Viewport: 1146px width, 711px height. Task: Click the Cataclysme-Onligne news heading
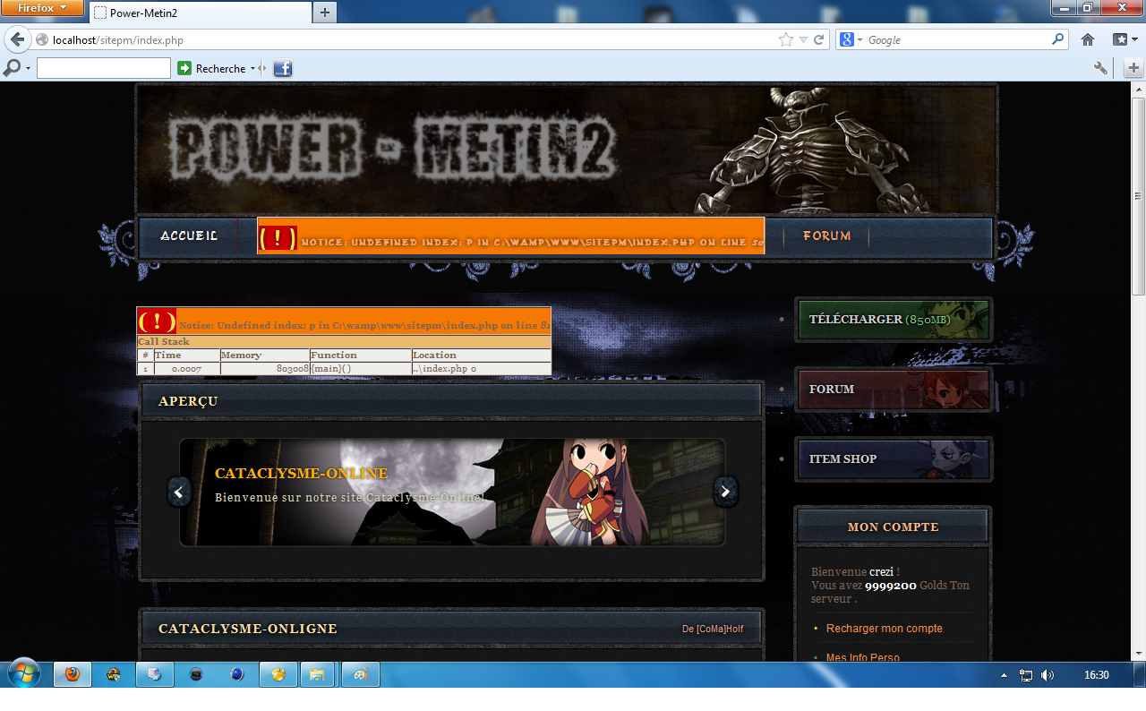click(248, 629)
